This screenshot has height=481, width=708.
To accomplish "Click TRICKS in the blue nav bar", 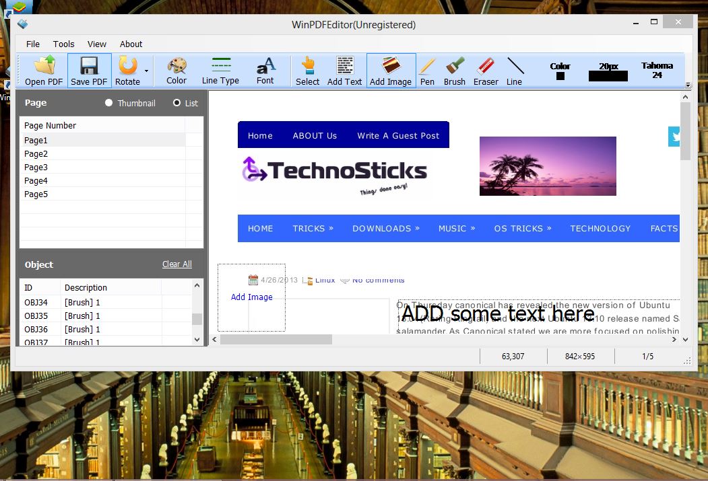I will click(x=313, y=228).
